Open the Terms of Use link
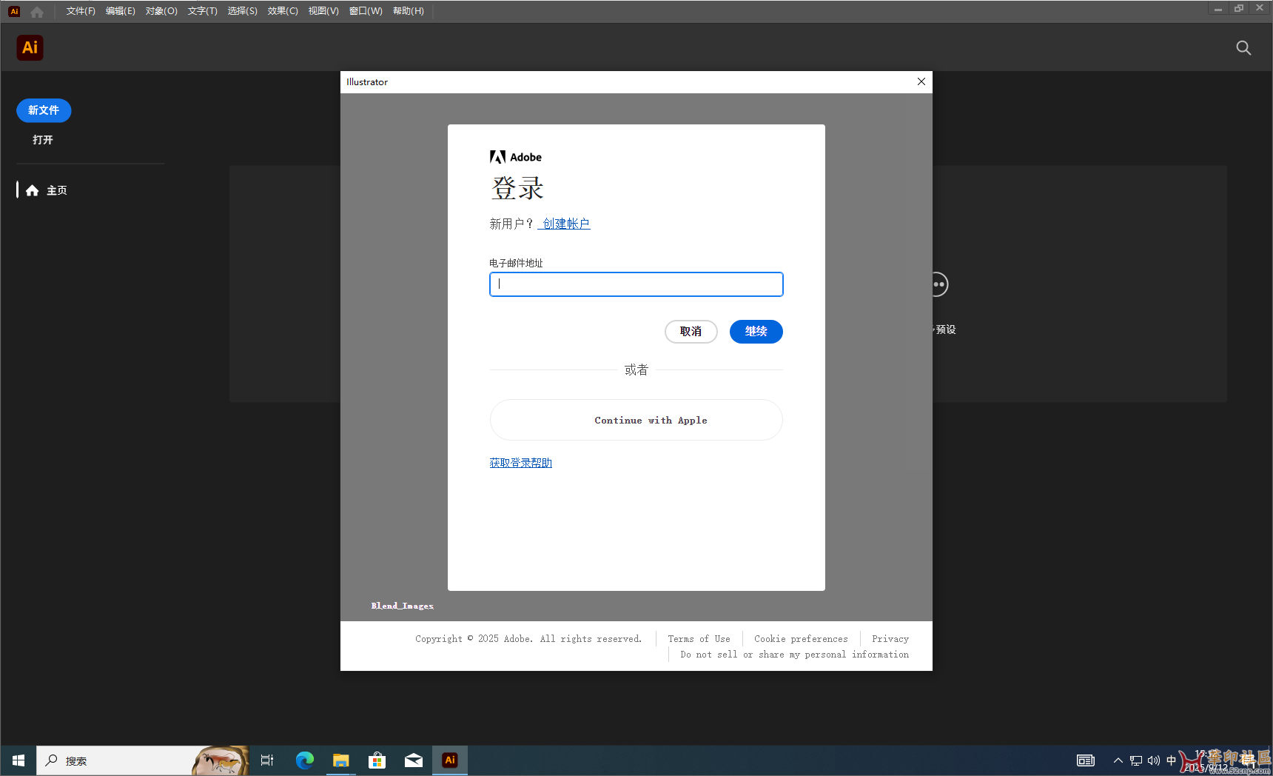The width and height of the screenshot is (1273, 776). tap(699, 639)
